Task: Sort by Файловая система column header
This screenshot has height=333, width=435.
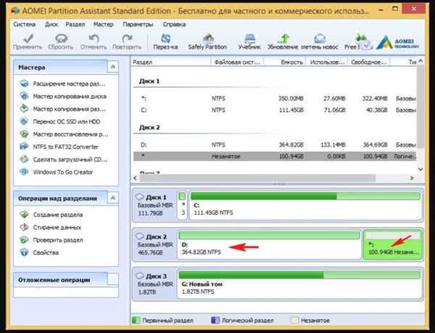Action: click(x=237, y=62)
